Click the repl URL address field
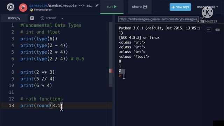This screenshot has width=224, height=126. [x=158, y=19]
